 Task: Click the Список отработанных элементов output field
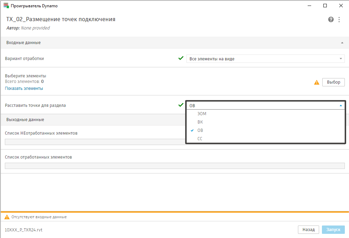(x=175, y=166)
